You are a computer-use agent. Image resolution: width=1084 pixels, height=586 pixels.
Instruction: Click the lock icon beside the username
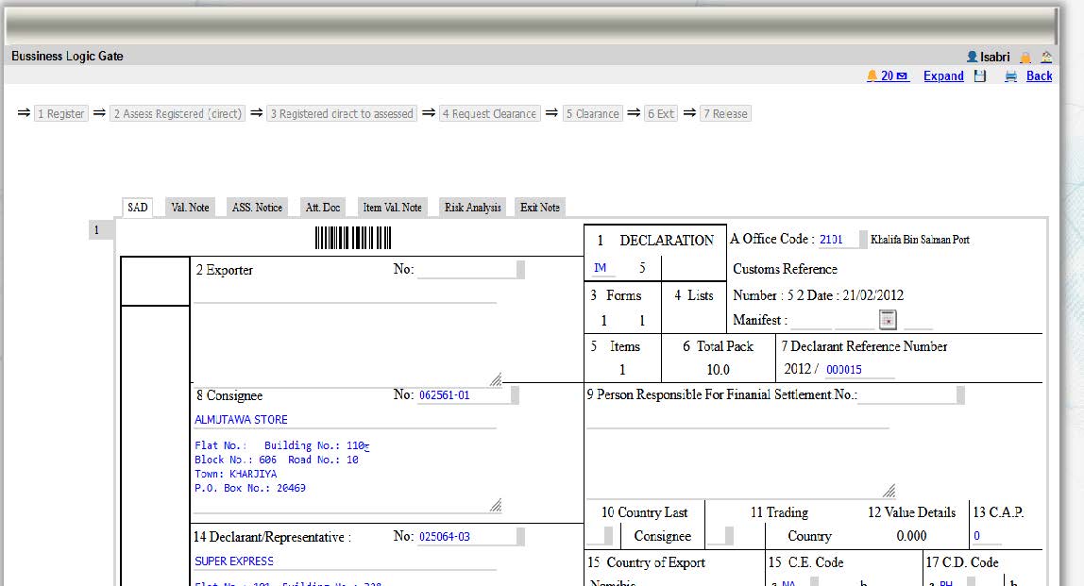(1025, 58)
